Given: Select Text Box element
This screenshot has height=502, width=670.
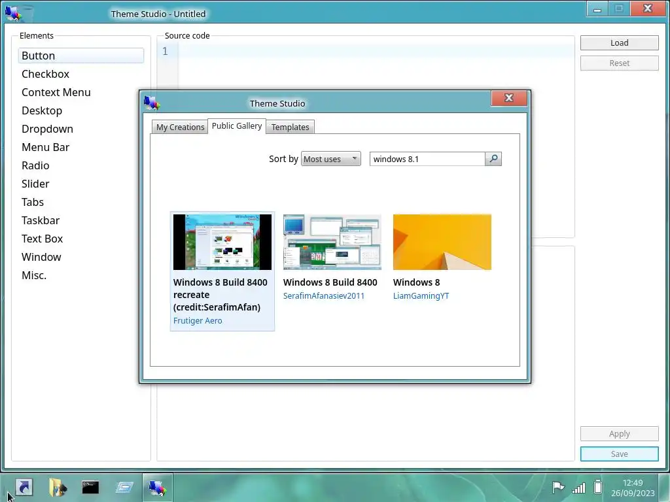Looking at the screenshot, I should pyautogui.click(x=80, y=239).
